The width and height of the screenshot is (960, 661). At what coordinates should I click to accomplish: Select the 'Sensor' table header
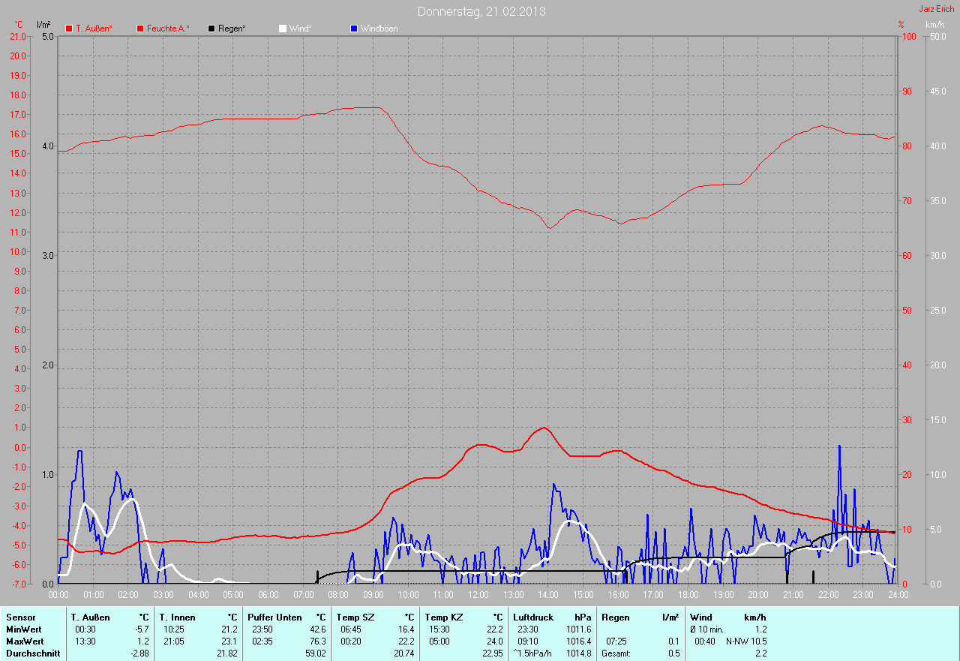pos(20,617)
